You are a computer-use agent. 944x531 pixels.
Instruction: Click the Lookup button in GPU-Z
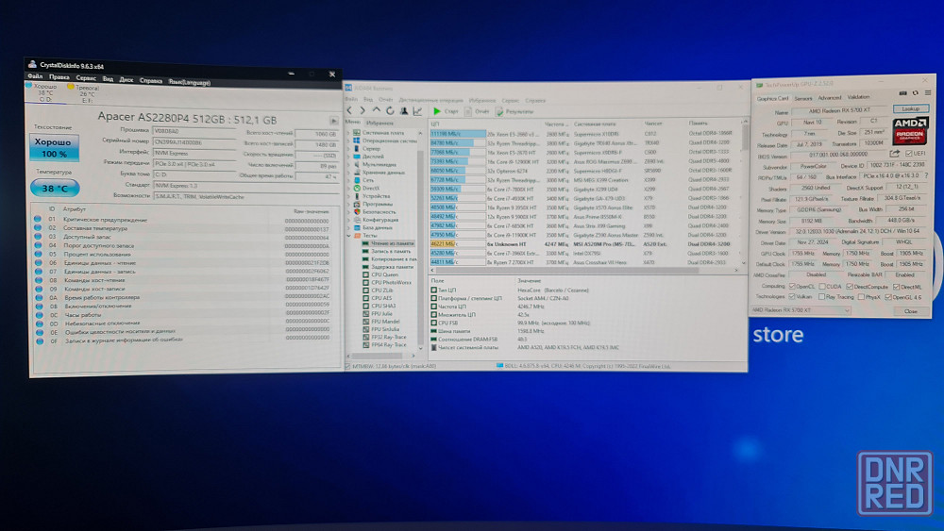(911, 108)
